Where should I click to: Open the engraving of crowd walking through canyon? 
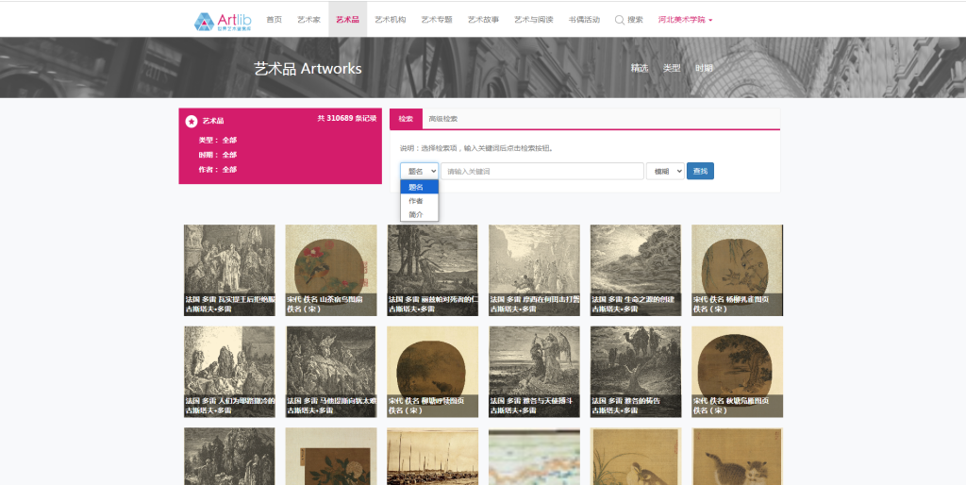click(534, 270)
